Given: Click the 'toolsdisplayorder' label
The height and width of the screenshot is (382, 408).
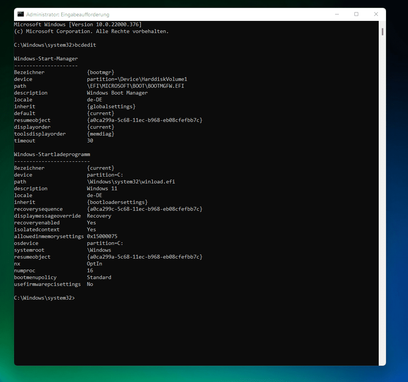Looking at the screenshot, I should click(40, 134).
